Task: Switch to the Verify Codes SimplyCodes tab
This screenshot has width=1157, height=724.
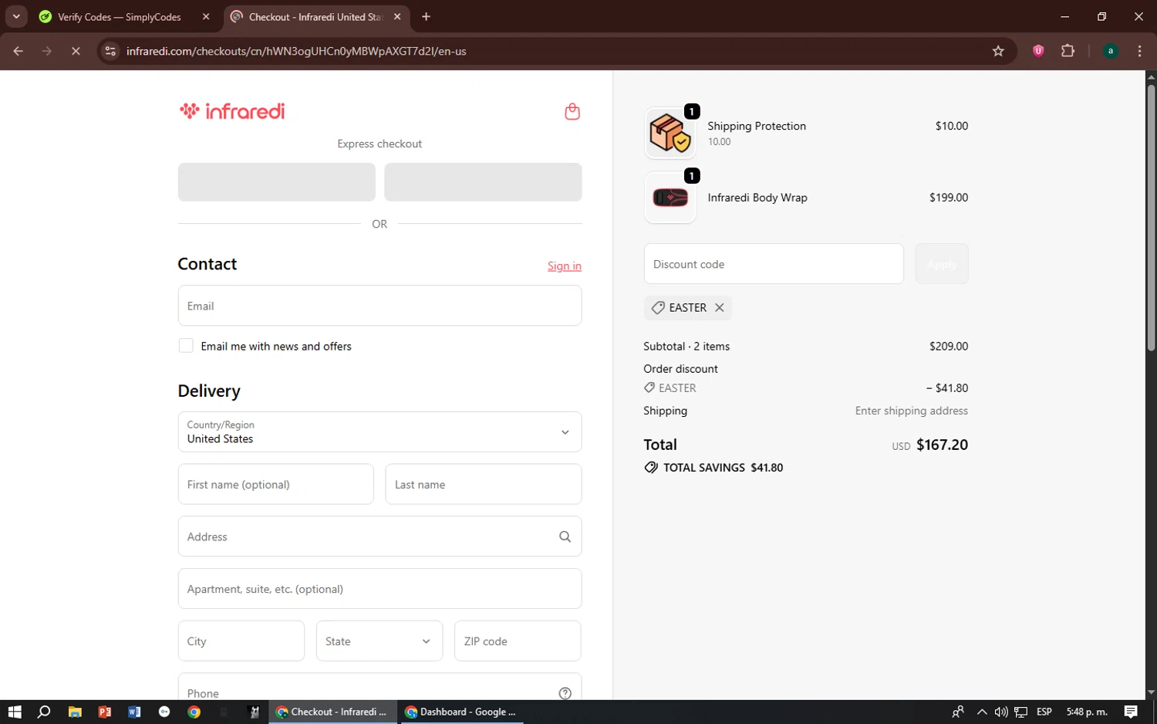Action: point(125,16)
